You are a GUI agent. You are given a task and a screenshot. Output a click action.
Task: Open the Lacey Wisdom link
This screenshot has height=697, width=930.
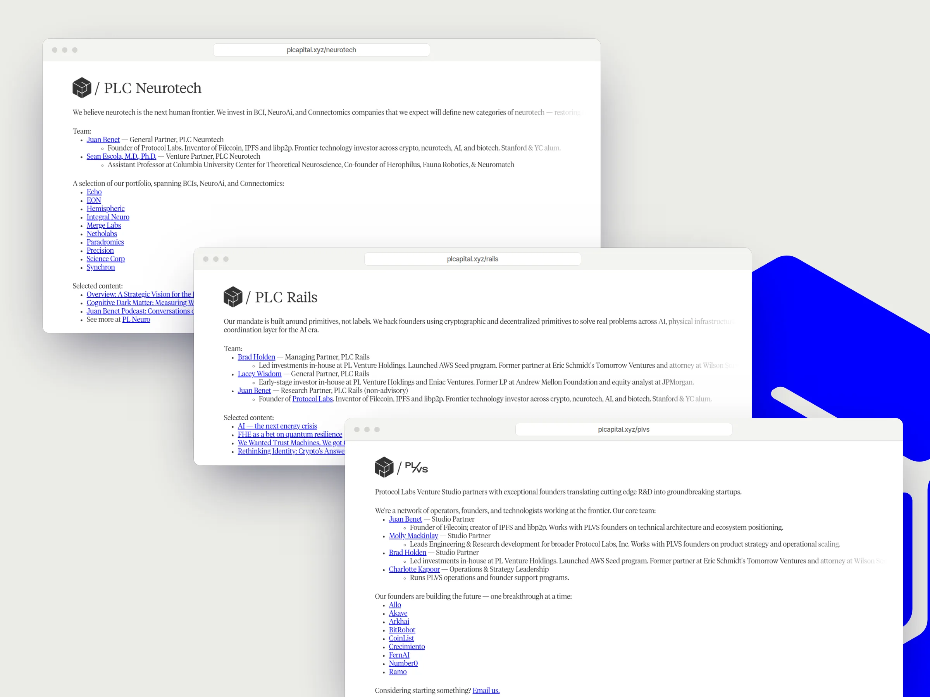tap(259, 374)
